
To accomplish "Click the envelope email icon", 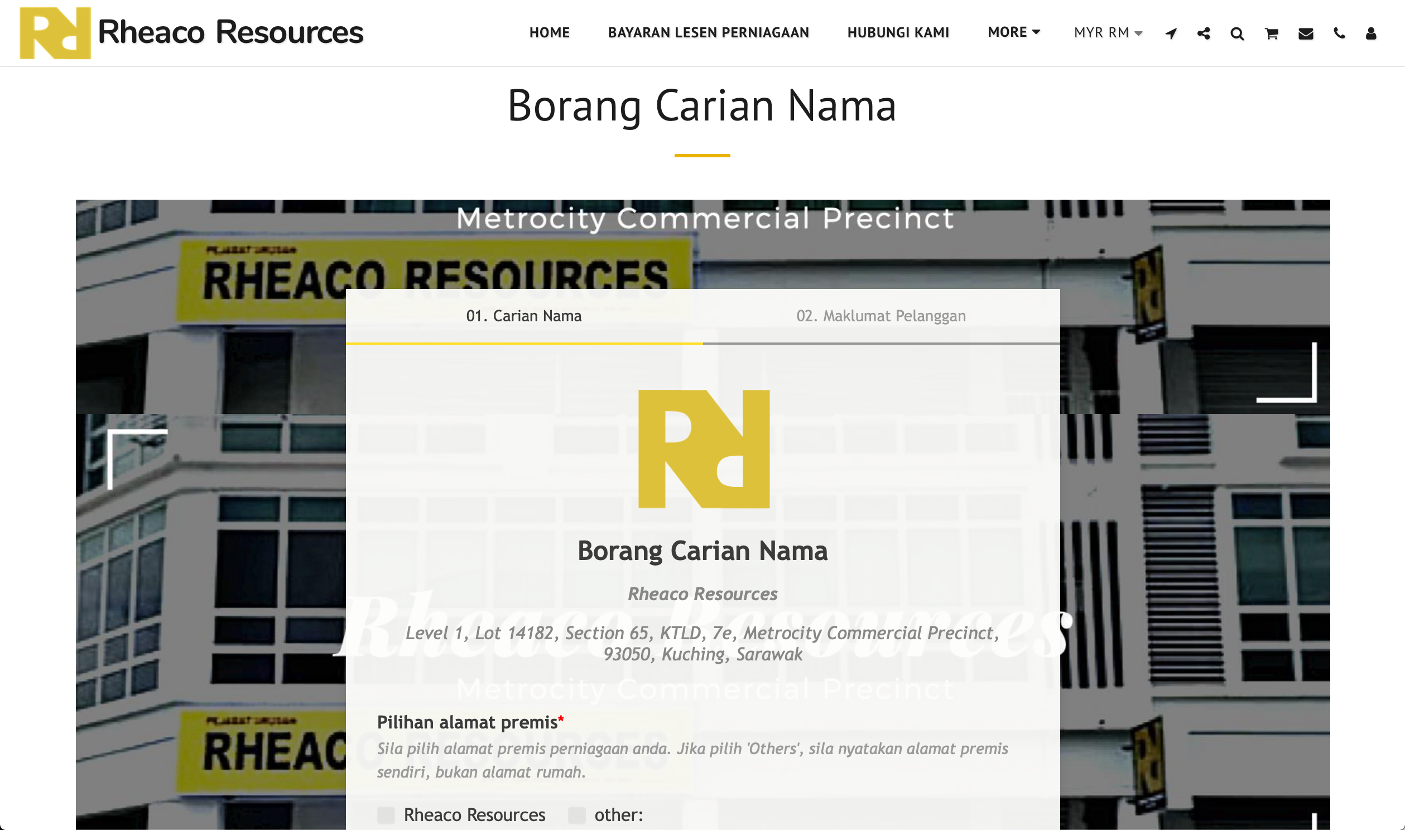I will (x=1306, y=34).
